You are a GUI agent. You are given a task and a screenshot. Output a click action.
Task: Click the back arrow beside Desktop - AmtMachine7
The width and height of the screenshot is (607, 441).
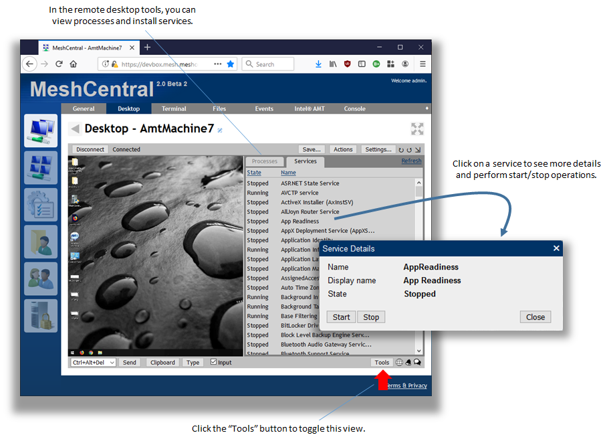point(75,128)
